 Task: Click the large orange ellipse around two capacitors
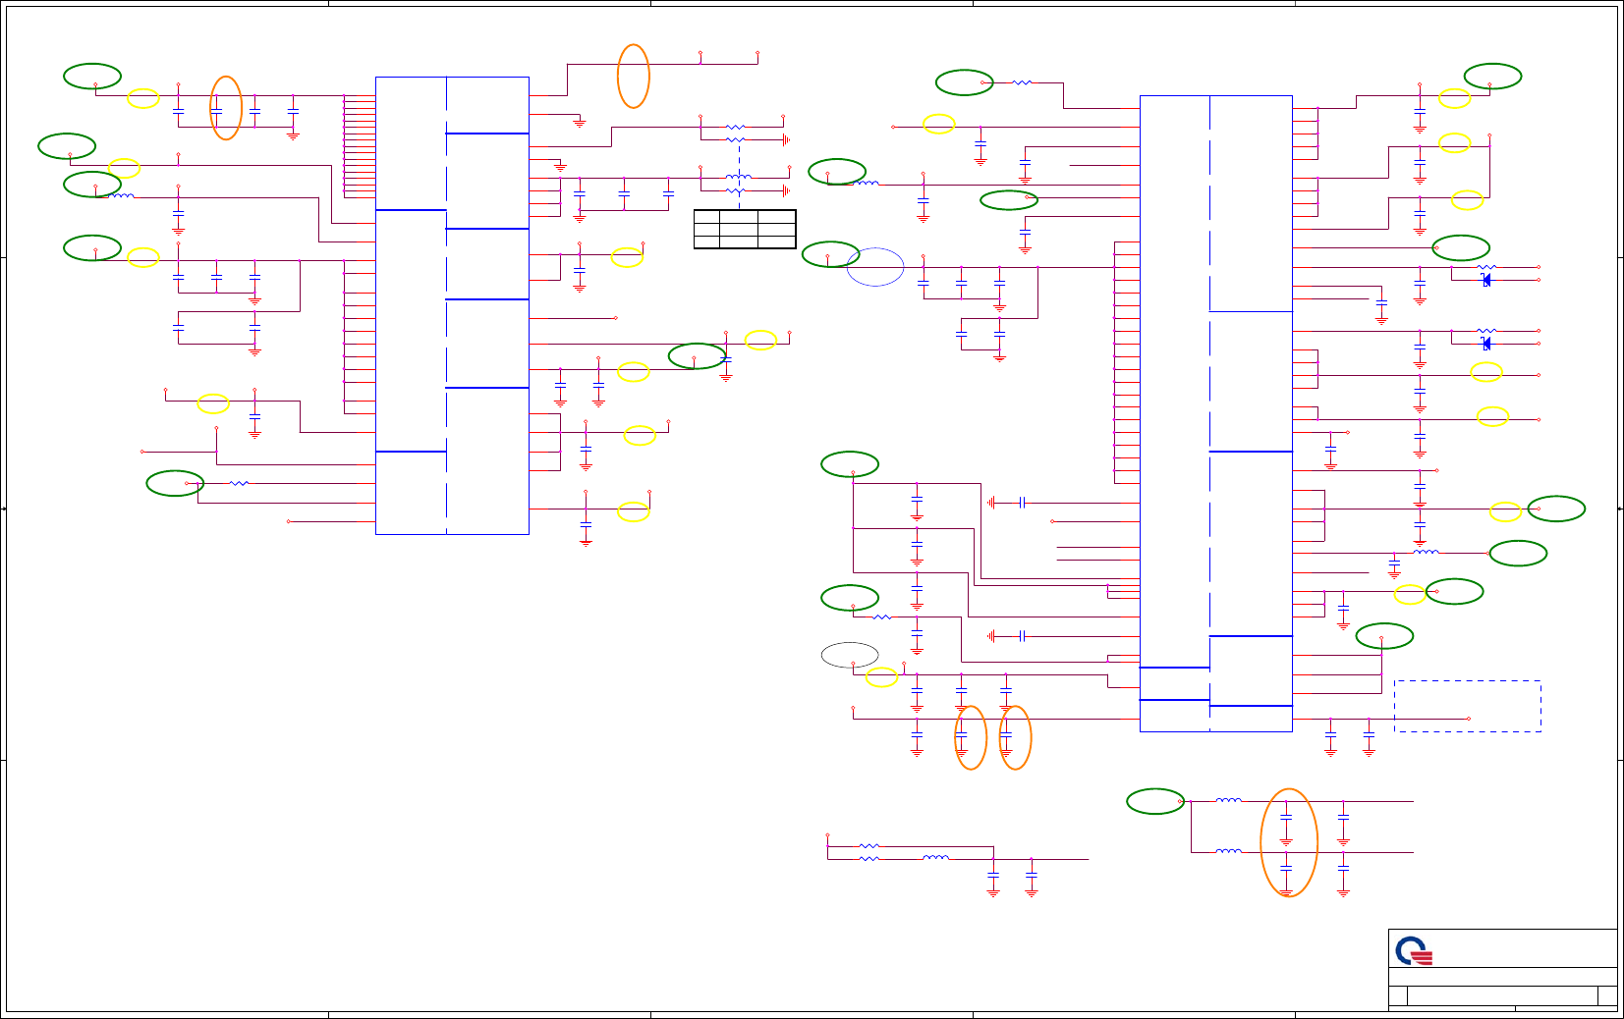point(1289,842)
